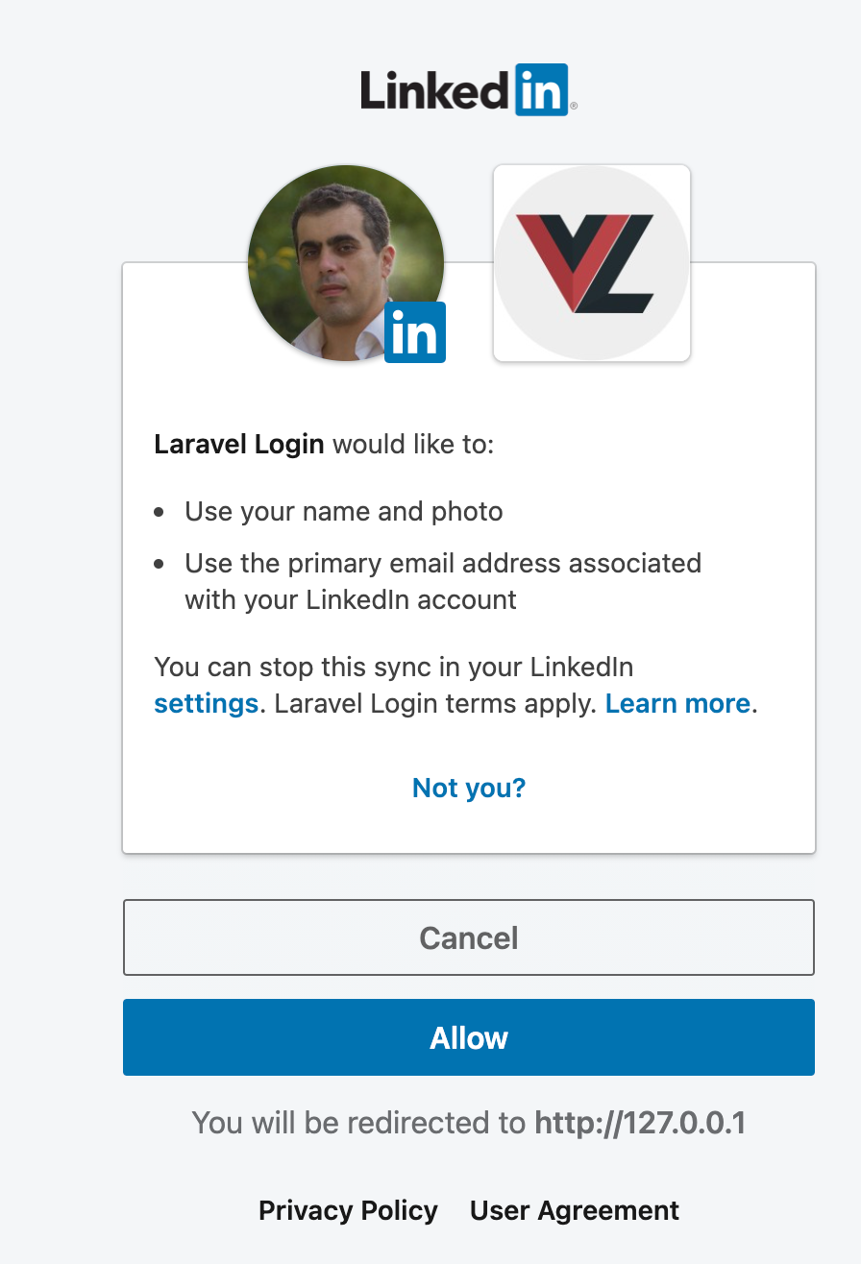Click the blue "in" square of the LinkedIn wordmark
This screenshot has width=861, height=1264.
click(541, 90)
